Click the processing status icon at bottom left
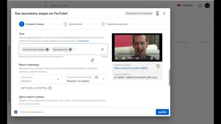 [x=16, y=112]
